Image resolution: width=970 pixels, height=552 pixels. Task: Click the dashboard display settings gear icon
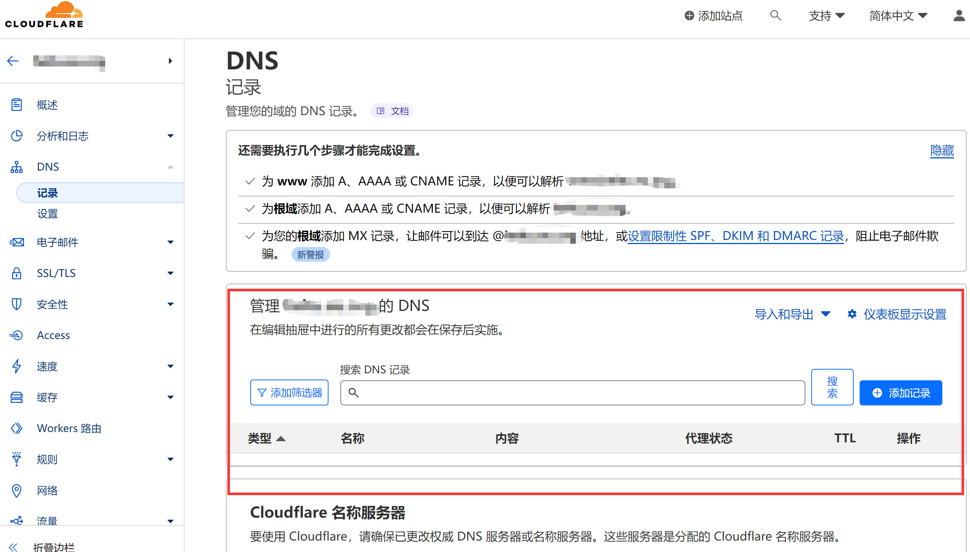tap(852, 314)
